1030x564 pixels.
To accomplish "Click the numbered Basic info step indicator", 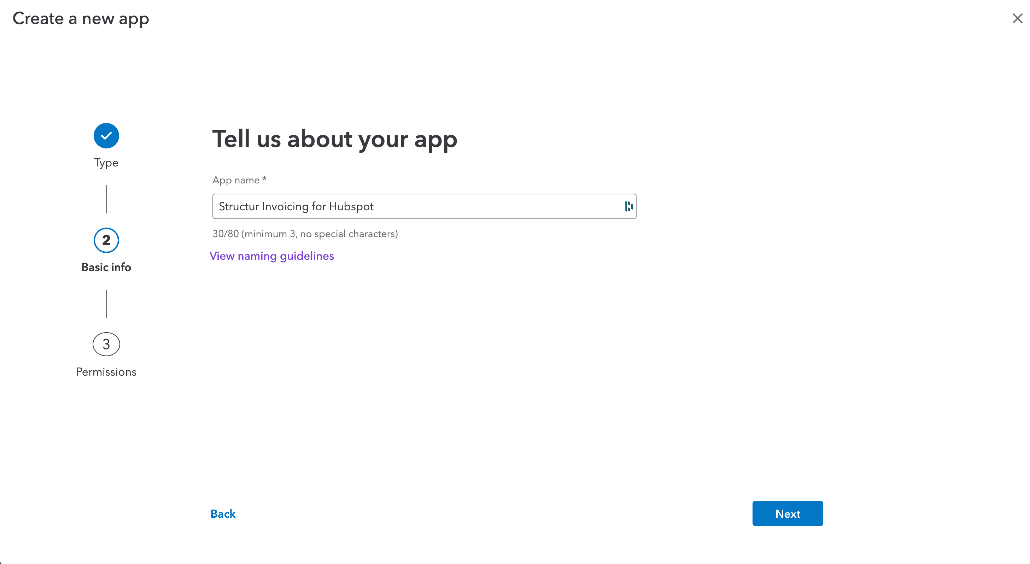I will pyautogui.click(x=106, y=240).
